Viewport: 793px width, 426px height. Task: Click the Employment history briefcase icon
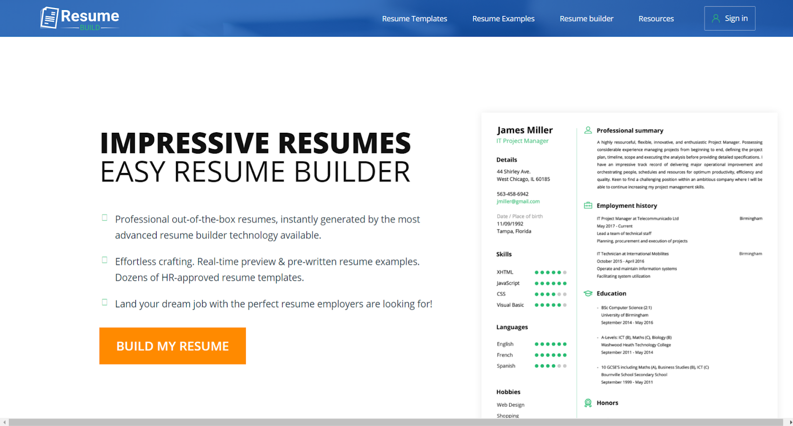tap(588, 205)
